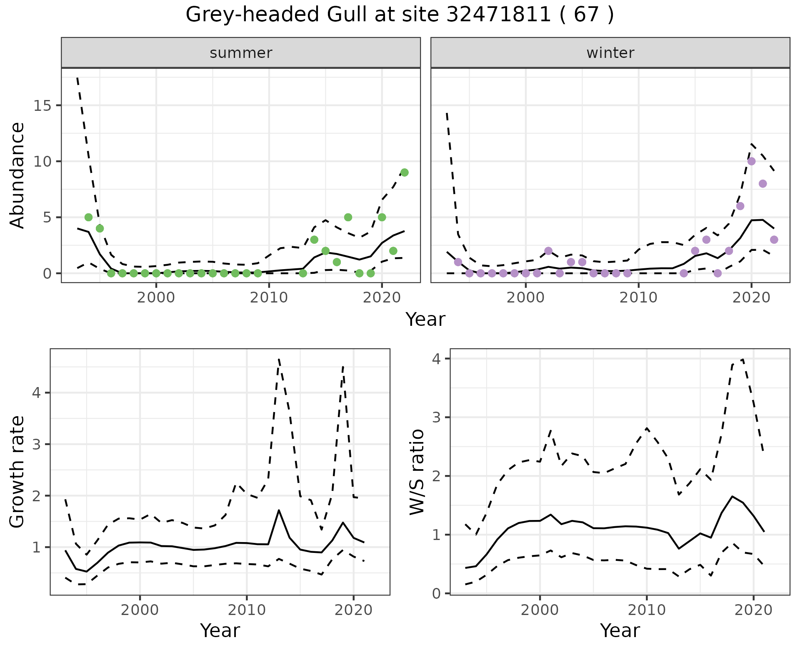
Task: Click the 2020 tick label below the winter panel
Action: coord(751,297)
